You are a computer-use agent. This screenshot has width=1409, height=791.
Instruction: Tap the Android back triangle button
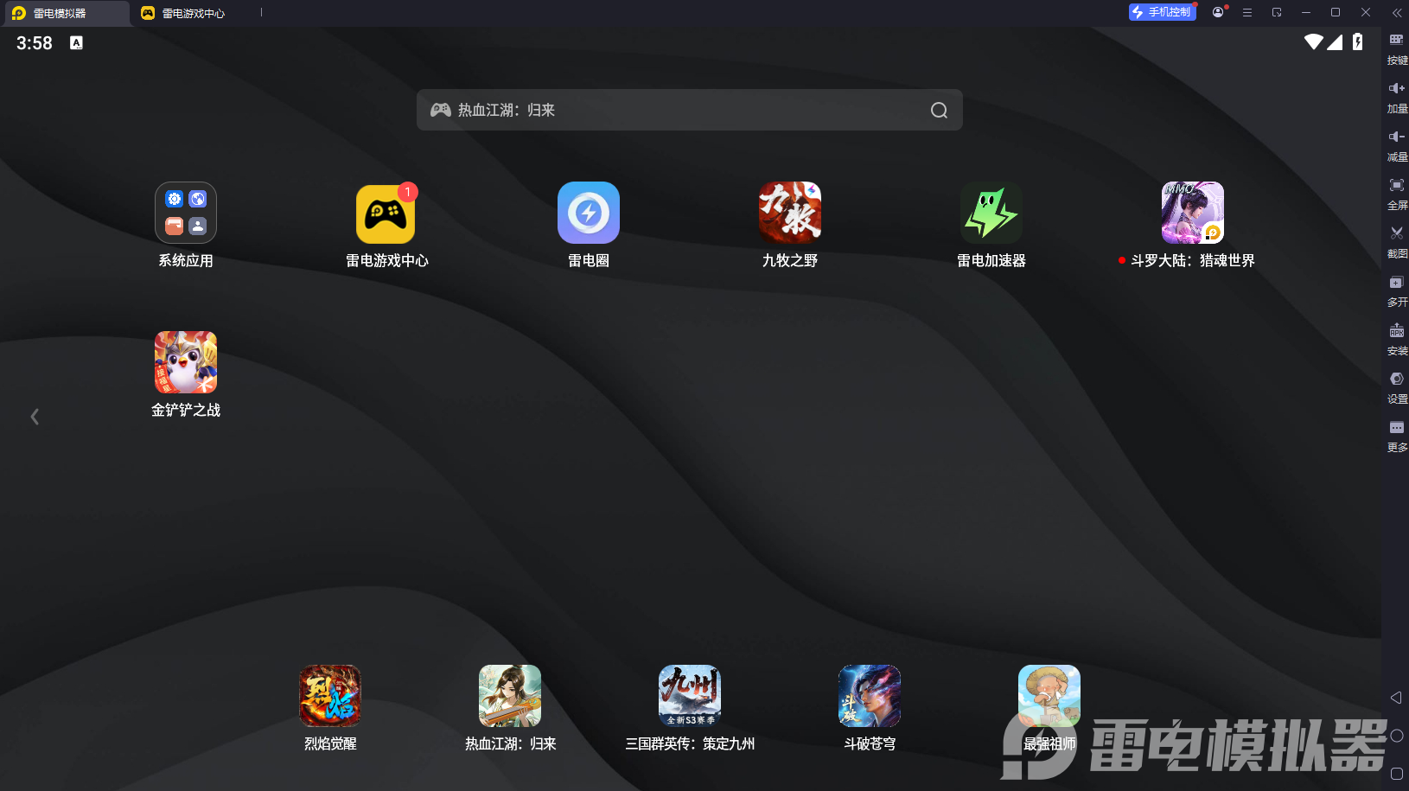click(1396, 698)
